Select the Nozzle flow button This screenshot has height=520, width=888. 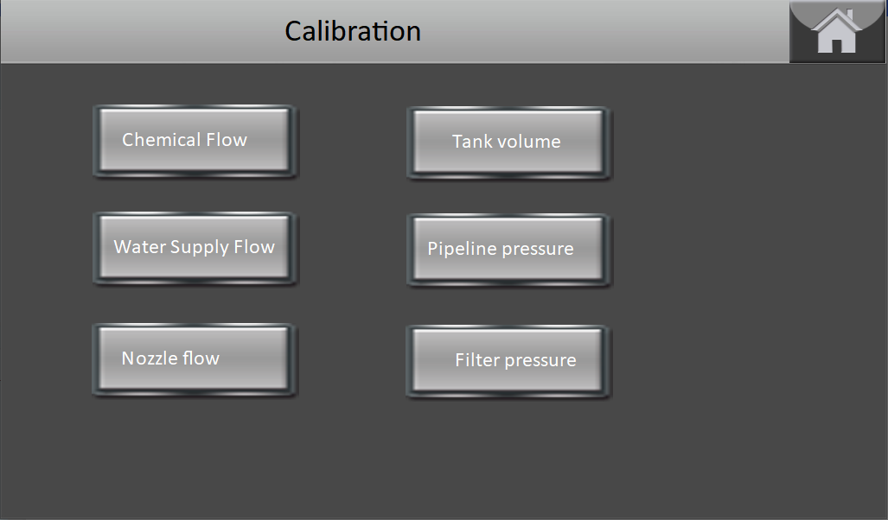coord(195,359)
